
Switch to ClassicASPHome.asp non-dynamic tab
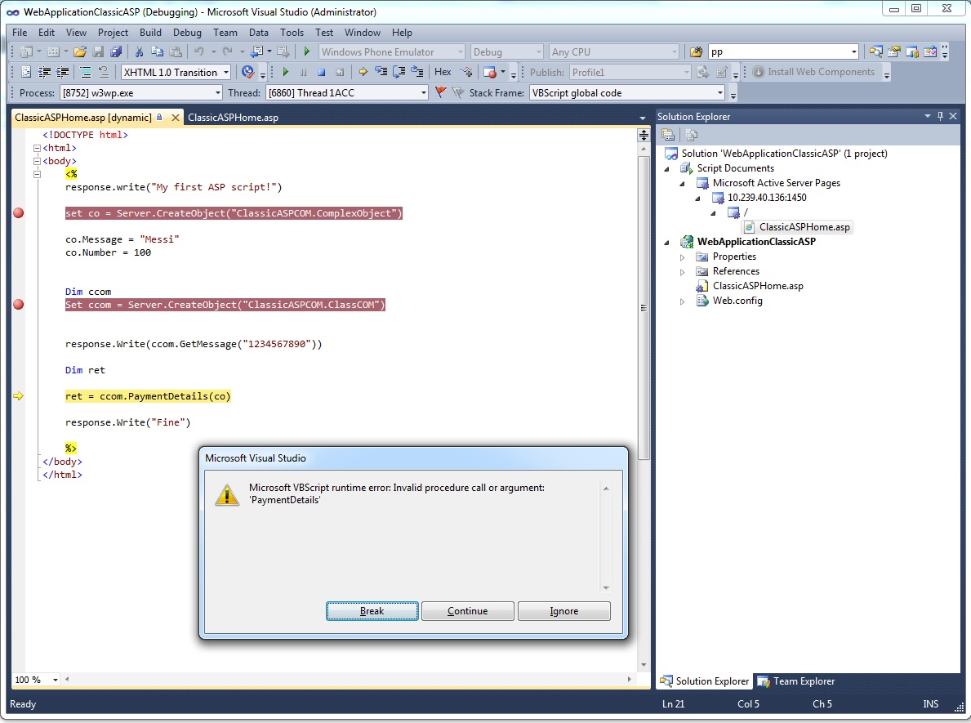[233, 117]
